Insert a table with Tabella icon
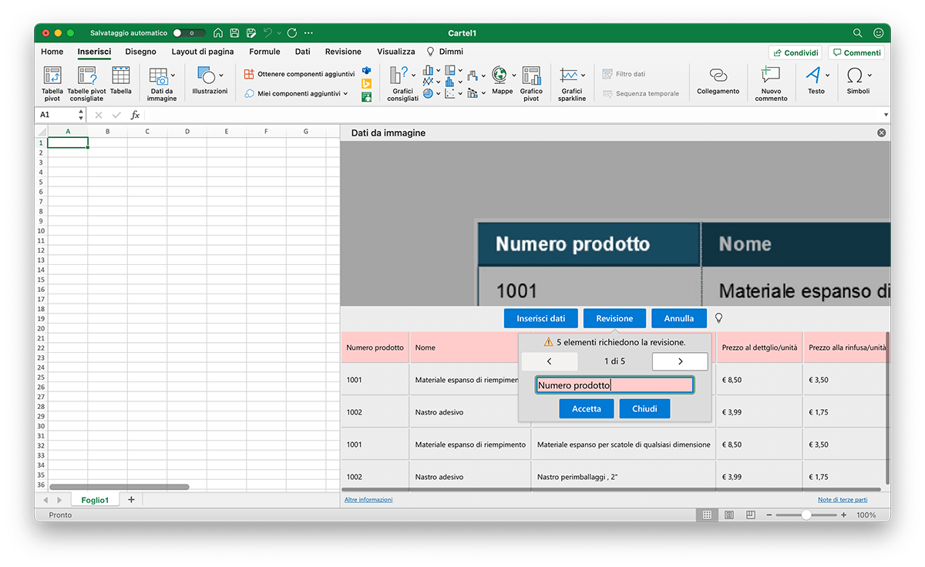 coord(120,75)
